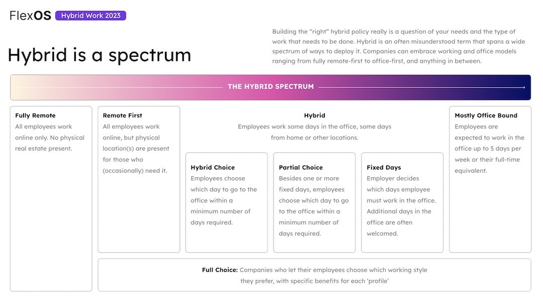Click the intro paragraph about hybrid policy
Image resolution: width=543 pixels, height=303 pixels.
click(394, 46)
